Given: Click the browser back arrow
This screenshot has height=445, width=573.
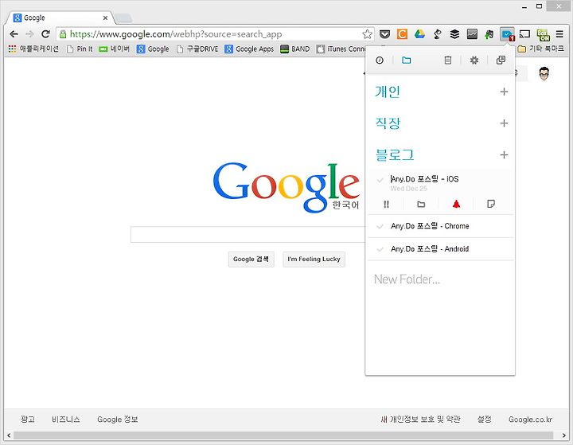Looking at the screenshot, I should click(x=14, y=34).
